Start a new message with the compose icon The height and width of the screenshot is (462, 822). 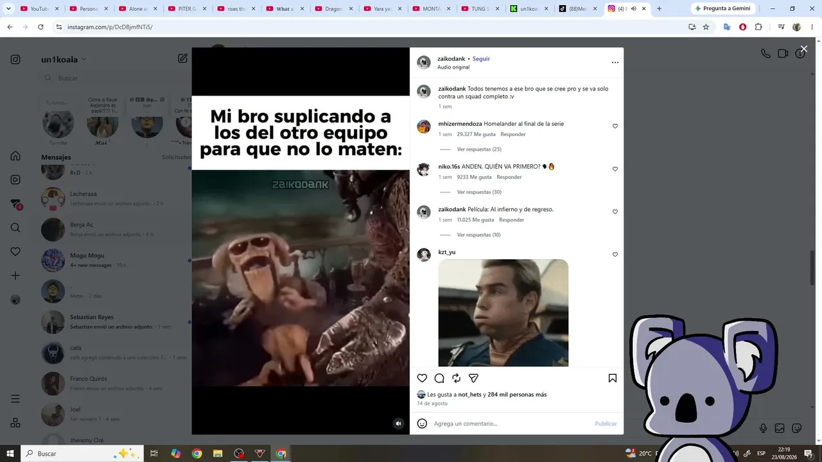pos(183,58)
